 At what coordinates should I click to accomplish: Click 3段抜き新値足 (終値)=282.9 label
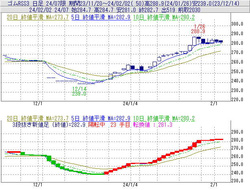[49, 124]
